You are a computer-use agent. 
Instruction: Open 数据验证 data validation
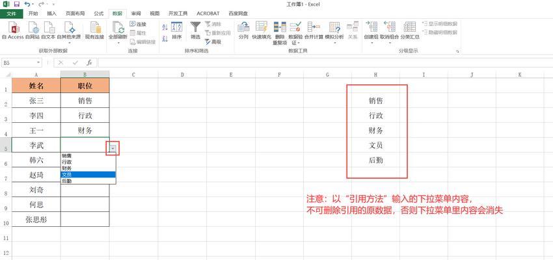295,32
